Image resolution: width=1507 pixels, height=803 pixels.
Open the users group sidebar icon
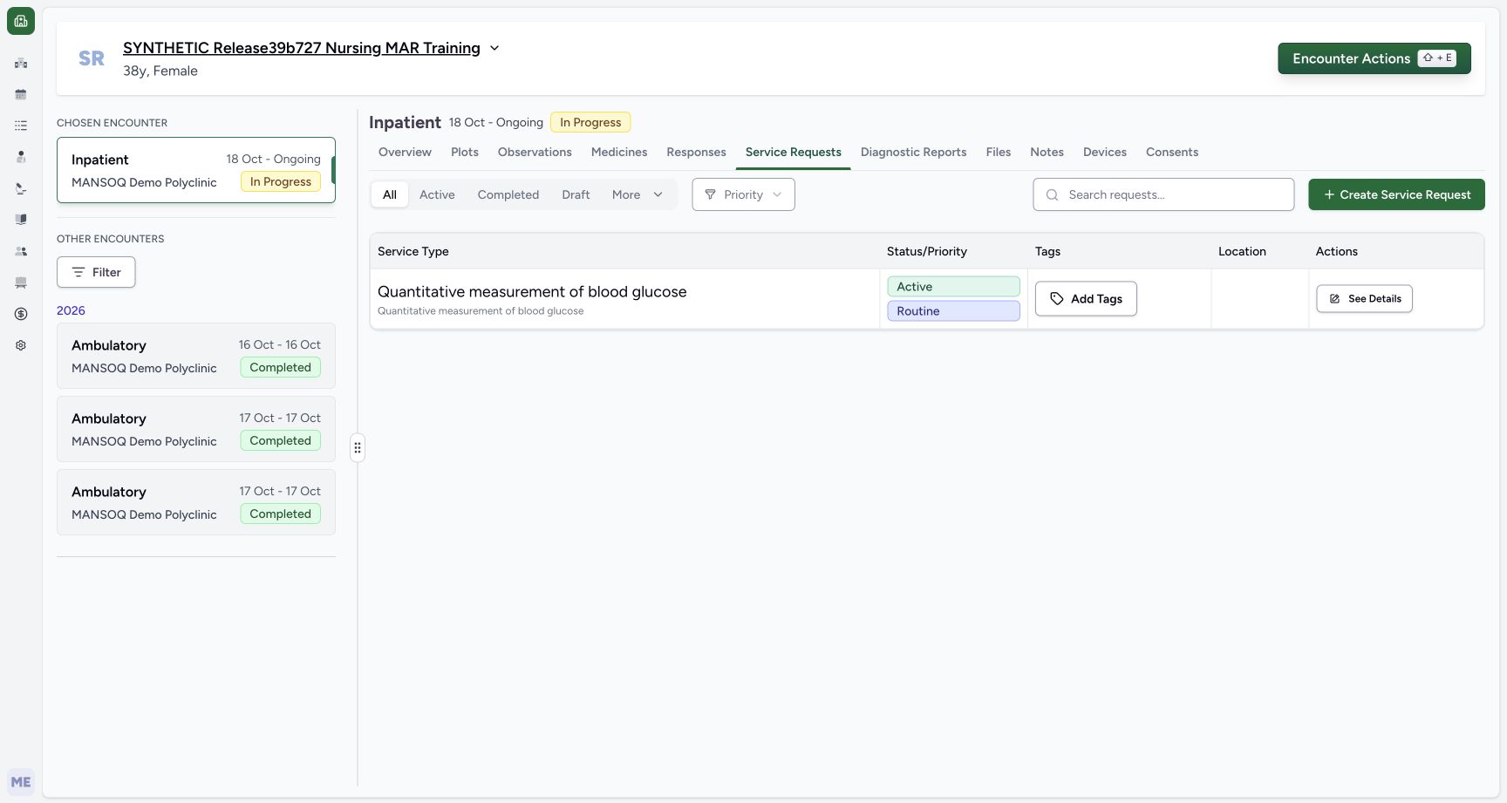click(x=21, y=251)
